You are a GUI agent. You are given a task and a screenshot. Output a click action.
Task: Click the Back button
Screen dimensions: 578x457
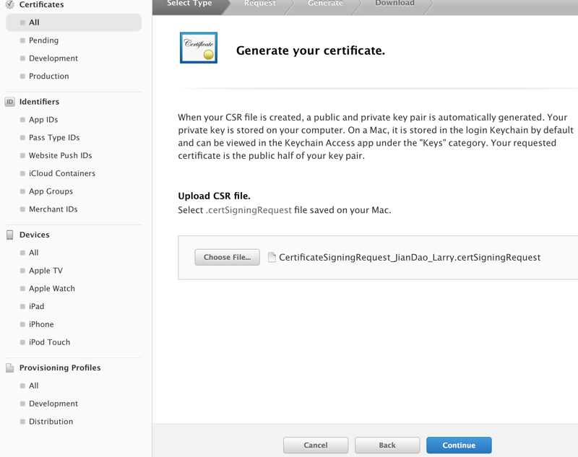(x=387, y=445)
